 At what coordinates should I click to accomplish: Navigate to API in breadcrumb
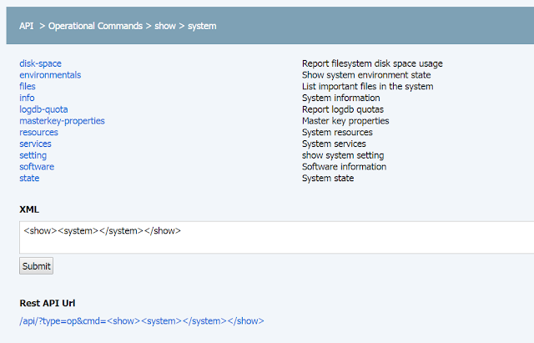26,26
